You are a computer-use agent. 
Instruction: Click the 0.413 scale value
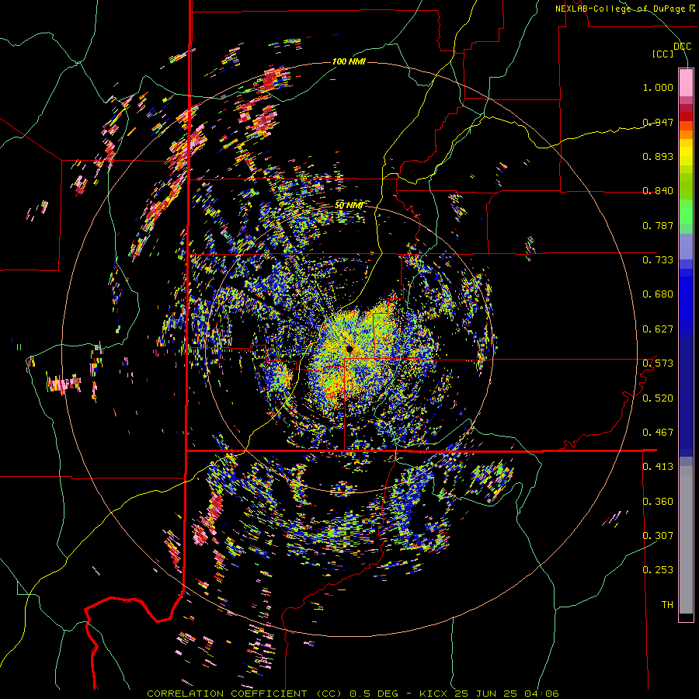pyautogui.click(x=658, y=467)
